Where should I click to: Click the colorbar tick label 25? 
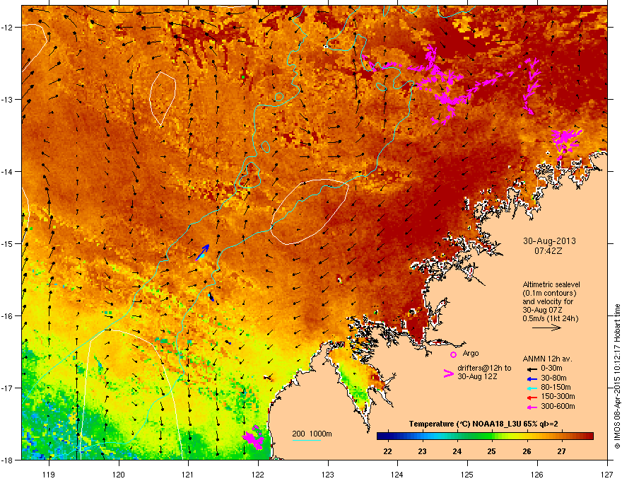pyautogui.click(x=491, y=451)
